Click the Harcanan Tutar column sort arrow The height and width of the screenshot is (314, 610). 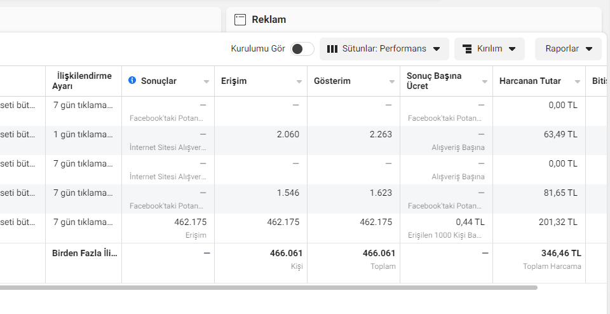578,82
